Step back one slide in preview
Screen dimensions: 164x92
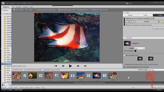click(x=63, y=66)
